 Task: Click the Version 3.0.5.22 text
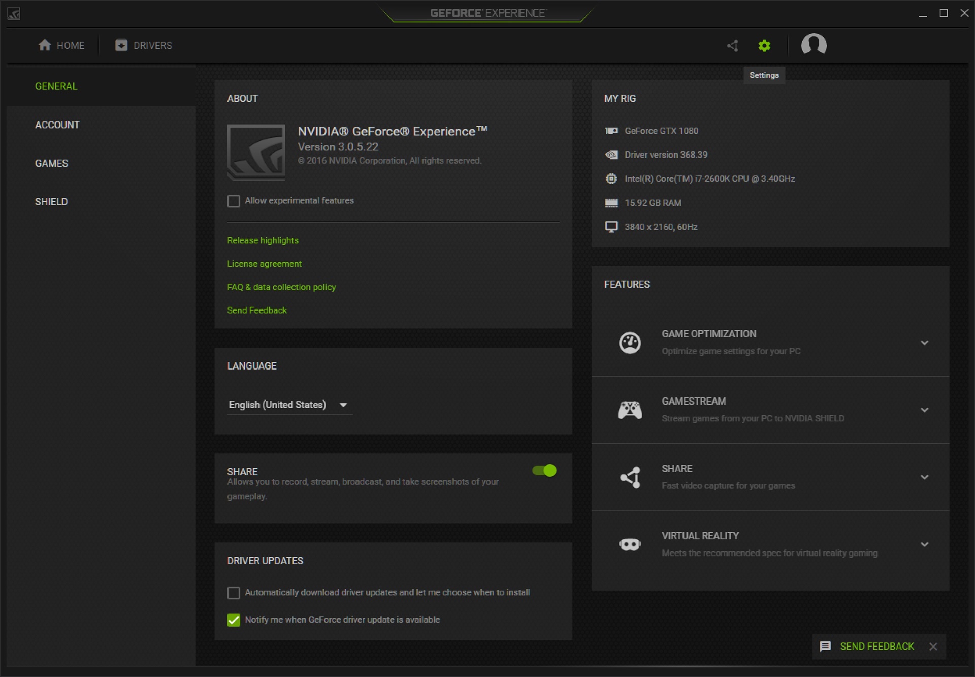[338, 147]
